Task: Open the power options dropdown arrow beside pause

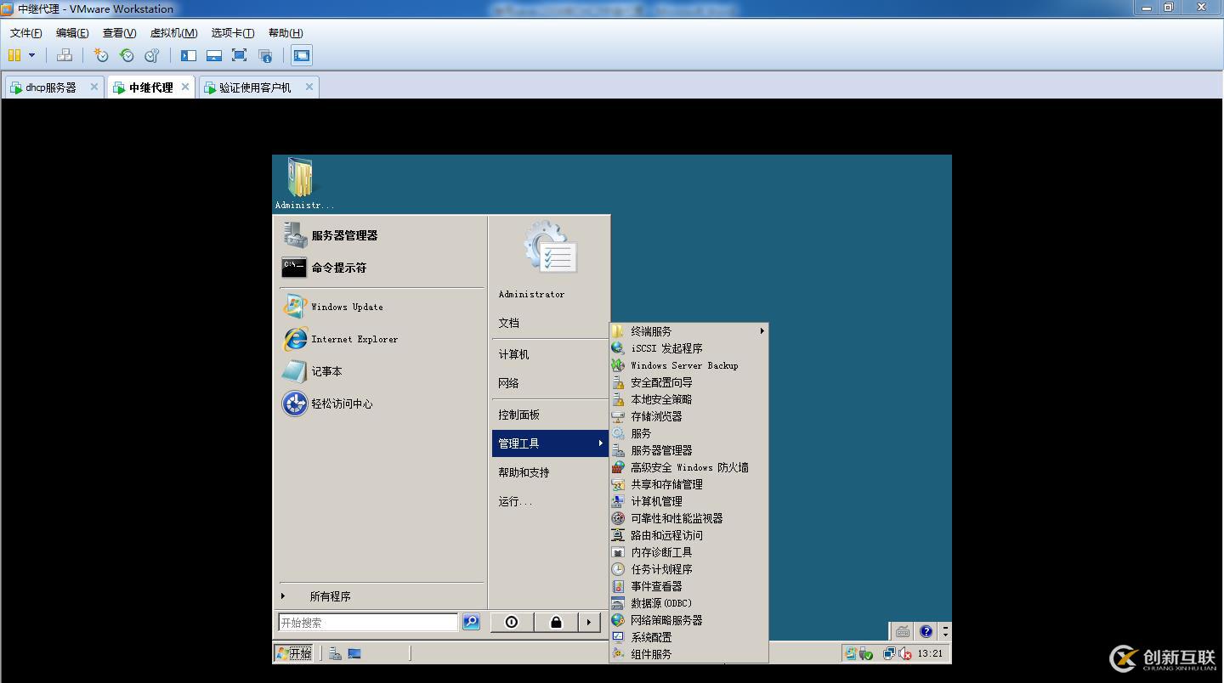Action: 32,55
